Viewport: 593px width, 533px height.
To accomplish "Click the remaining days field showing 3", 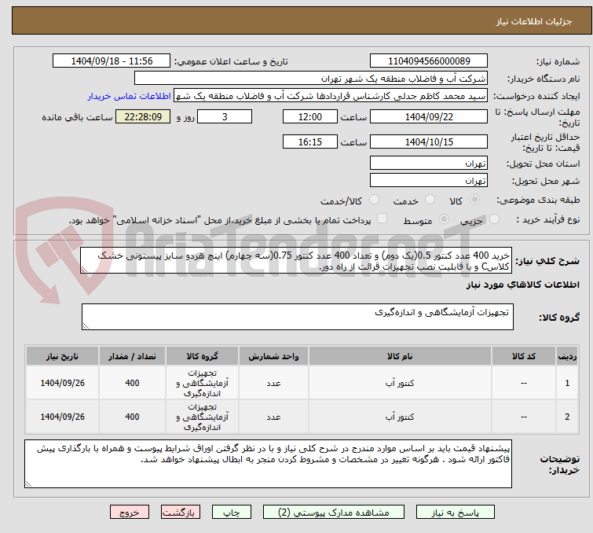I will coord(225,116).
